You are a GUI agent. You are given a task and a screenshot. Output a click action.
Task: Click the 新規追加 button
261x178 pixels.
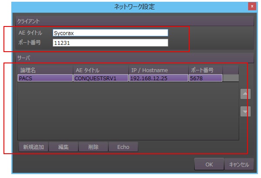(x=33, y=147)
